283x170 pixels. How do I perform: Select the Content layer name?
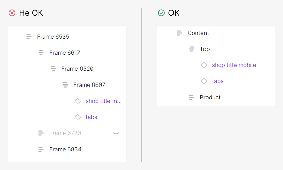[x=198, y=33]
